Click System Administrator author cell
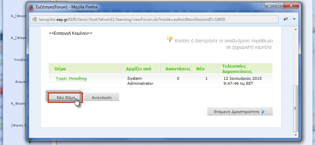This screenshot has width=315, height=145. (x=140, y=81)
